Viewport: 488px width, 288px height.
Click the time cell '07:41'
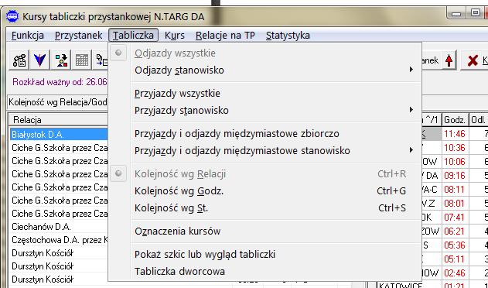455,218
